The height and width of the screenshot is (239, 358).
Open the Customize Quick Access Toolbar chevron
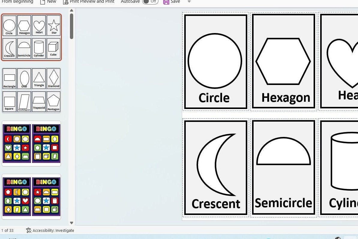189,2
